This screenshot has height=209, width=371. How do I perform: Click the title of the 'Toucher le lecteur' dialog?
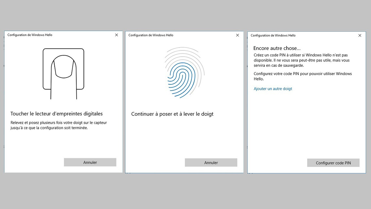tap(30, 35)
